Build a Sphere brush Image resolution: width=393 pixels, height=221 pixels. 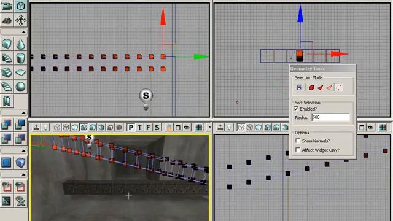pyautogui.click(x=20, y=87)
